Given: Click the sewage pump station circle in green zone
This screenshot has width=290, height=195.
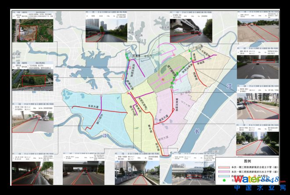Looking at the screenshot, I should 163,80.
